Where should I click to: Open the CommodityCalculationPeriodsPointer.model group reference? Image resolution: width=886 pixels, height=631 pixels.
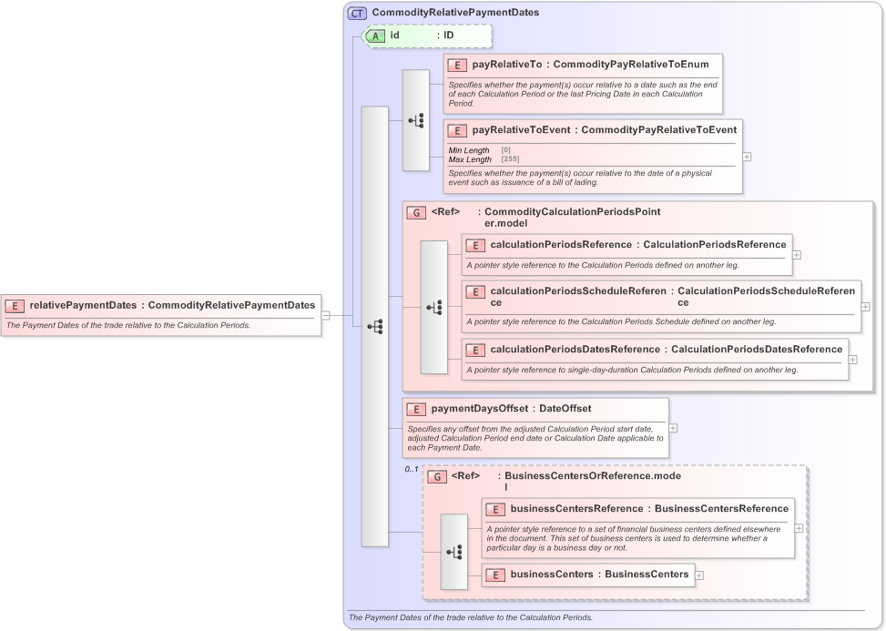(x=573, y=218)
